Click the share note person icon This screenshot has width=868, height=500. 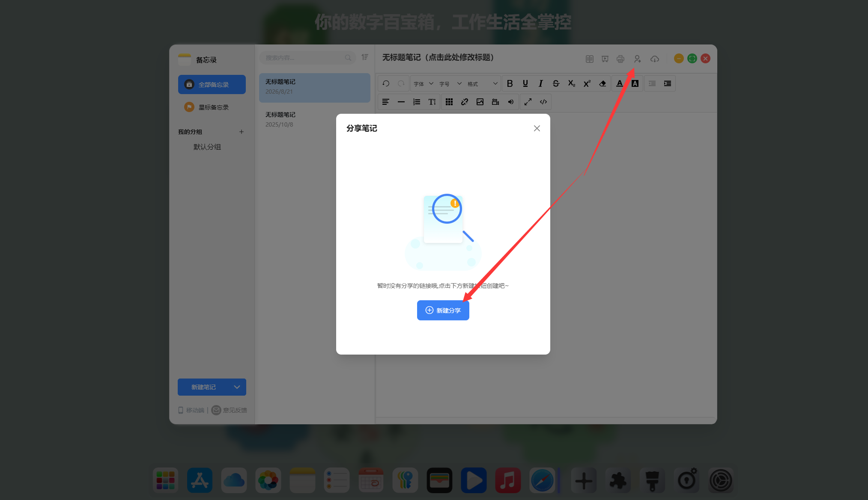coord(637,59)
